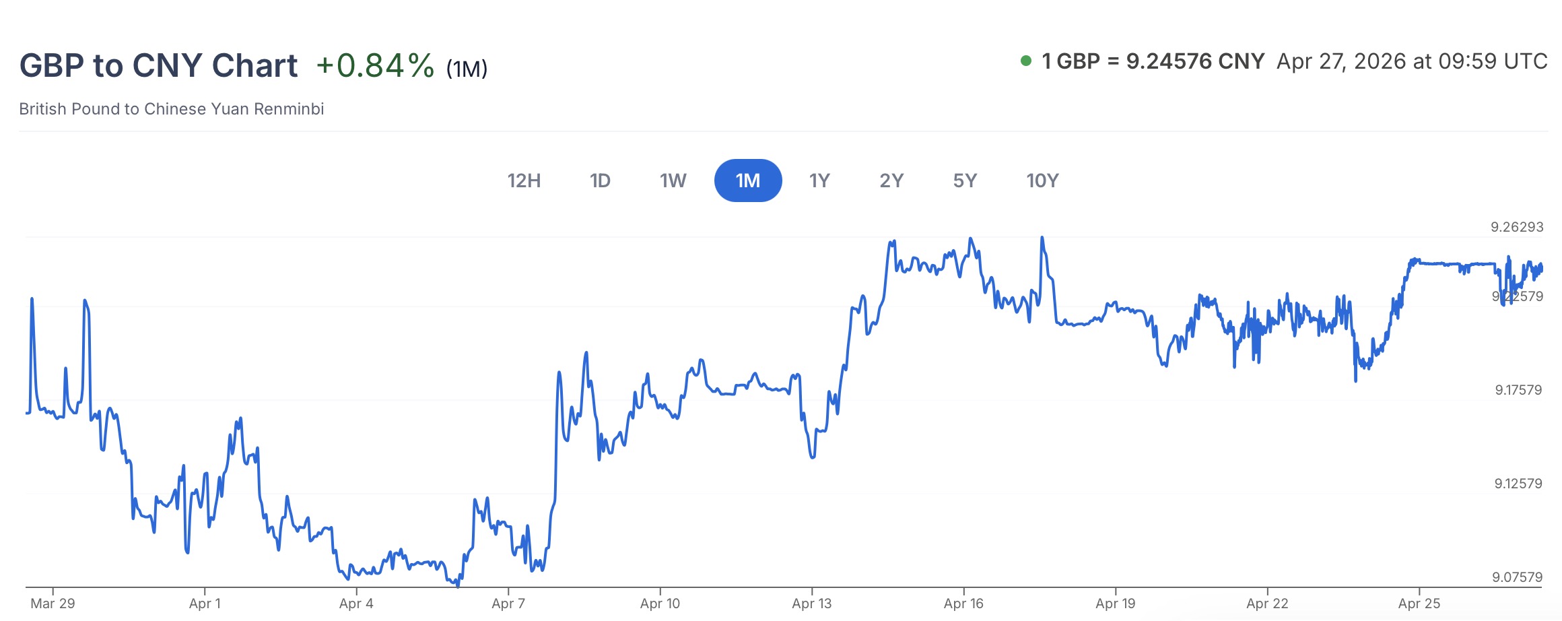Image resolution: width=1562 pixels, height=621 pixels.
Task: Display the 5Y chart history
Action: click(x=965, y=181)
